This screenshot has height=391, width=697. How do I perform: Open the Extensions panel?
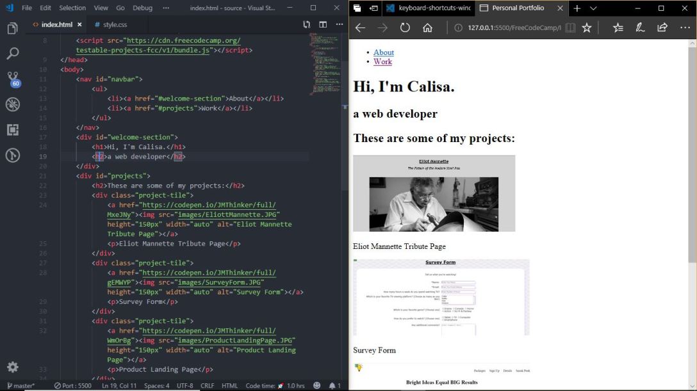tap(12, 130)
